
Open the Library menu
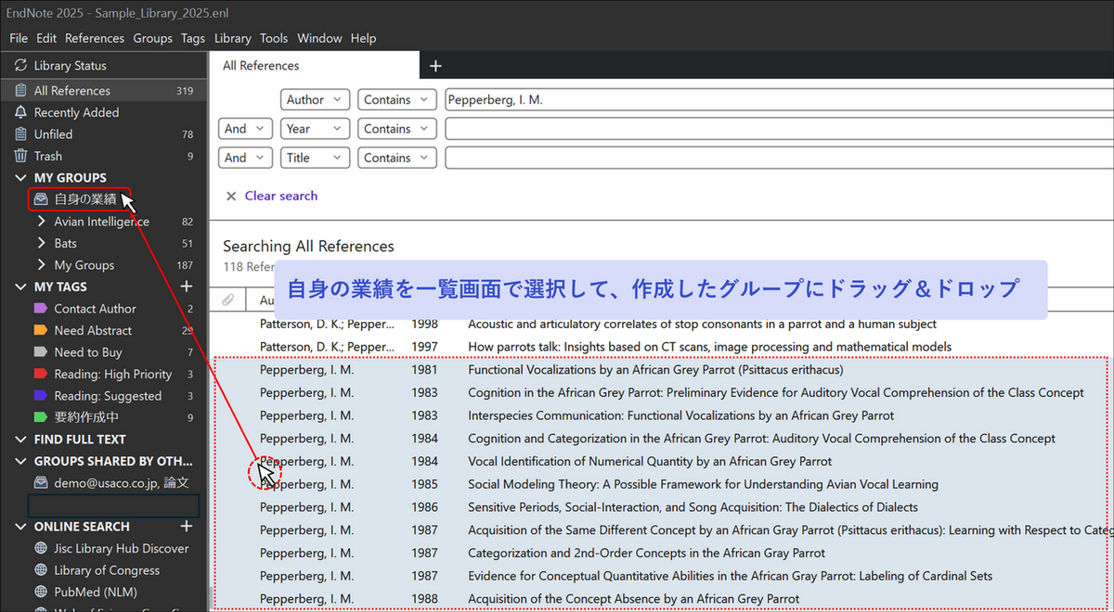point(233,38)
